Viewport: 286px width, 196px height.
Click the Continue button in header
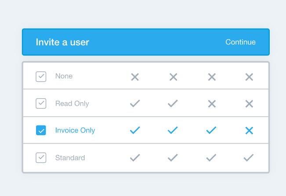tap(240, 42)
